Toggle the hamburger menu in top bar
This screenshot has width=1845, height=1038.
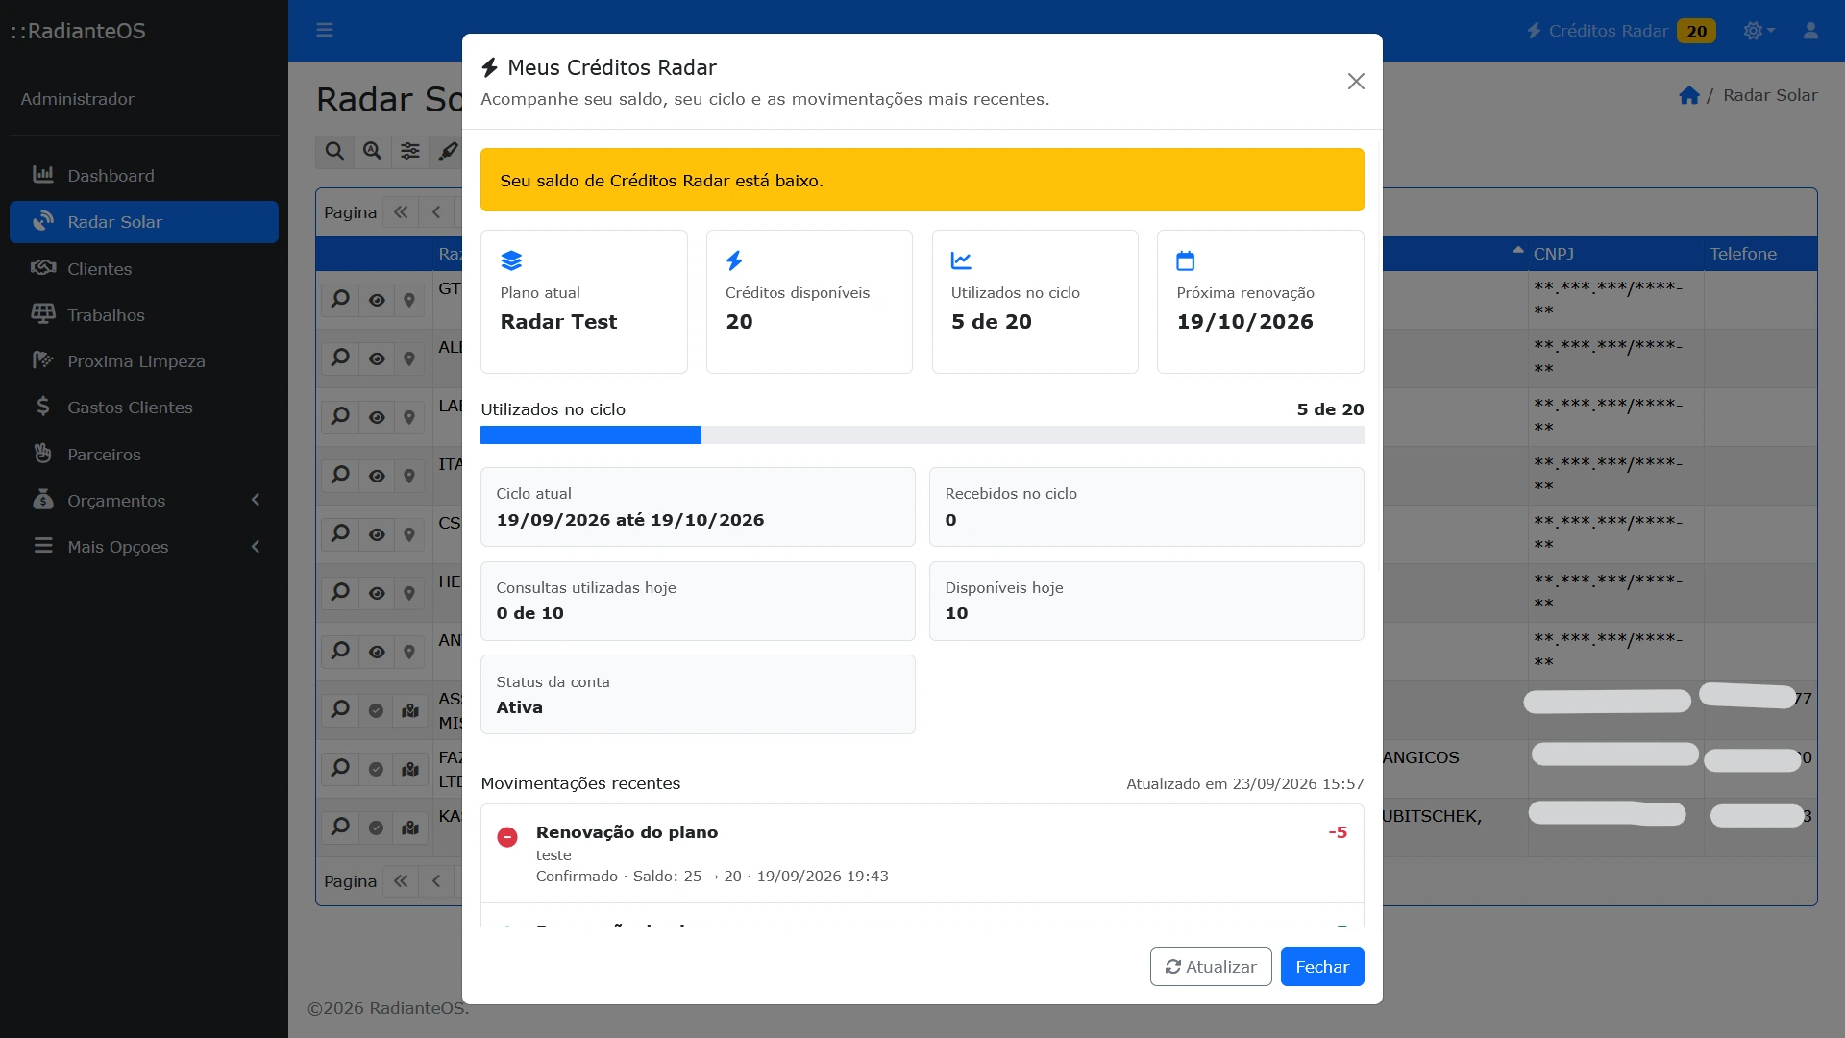tap(325, 30)
